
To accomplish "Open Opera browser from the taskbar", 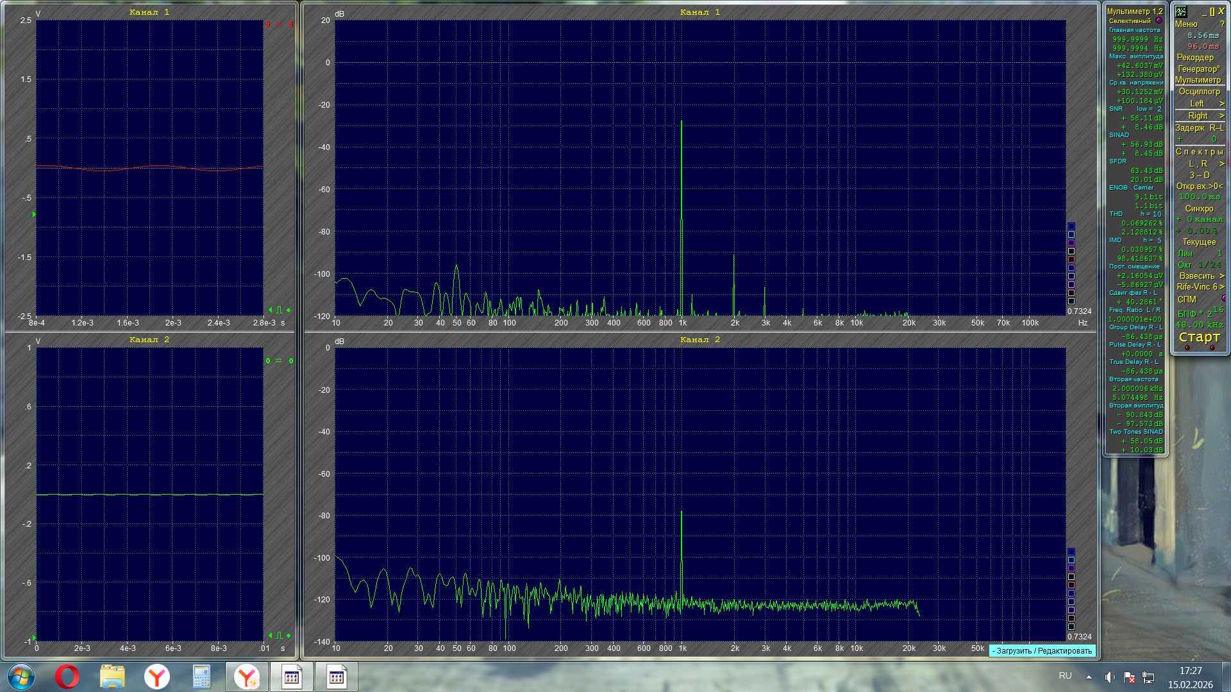I will tap(67, 677).
